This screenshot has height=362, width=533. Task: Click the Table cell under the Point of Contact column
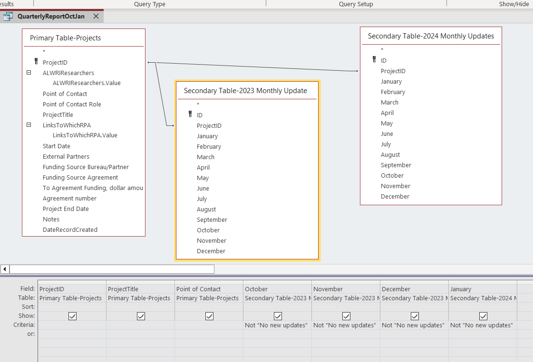tap(209, 298)
